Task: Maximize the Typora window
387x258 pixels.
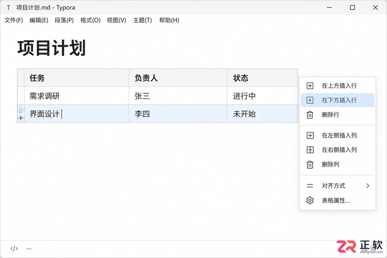Action: 352,8
